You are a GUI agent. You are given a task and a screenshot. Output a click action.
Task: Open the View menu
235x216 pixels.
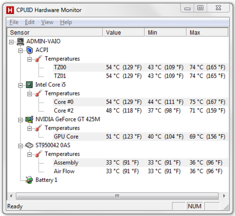pyautogui.click(x=47, y=22)
